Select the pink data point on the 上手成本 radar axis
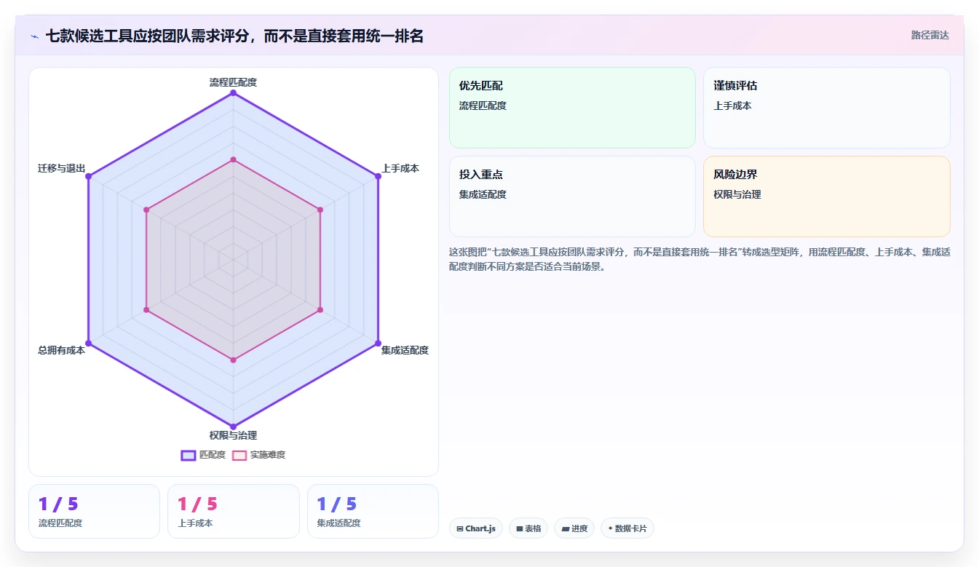Viewport: 979px width, 567px height. pyautogui.click(x=320, y=210)
